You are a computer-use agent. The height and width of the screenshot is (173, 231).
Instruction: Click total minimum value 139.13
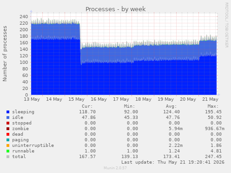(x=130, y=157)
